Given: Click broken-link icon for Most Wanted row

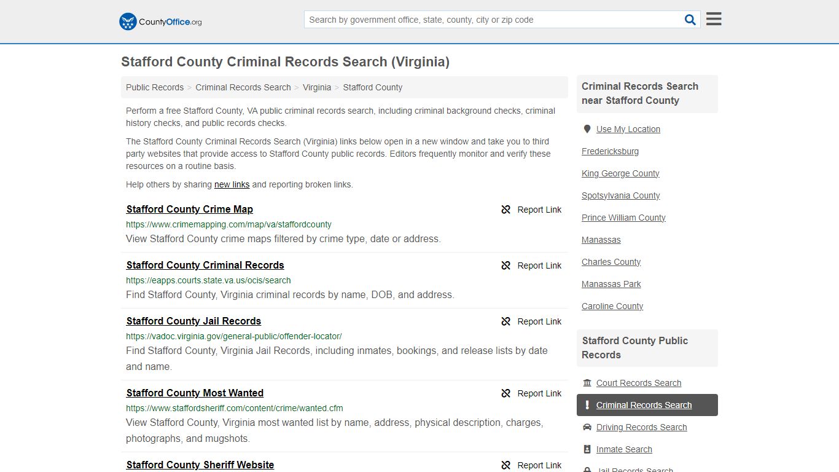Looking at the screenshot, I should (x=505, y=393).
